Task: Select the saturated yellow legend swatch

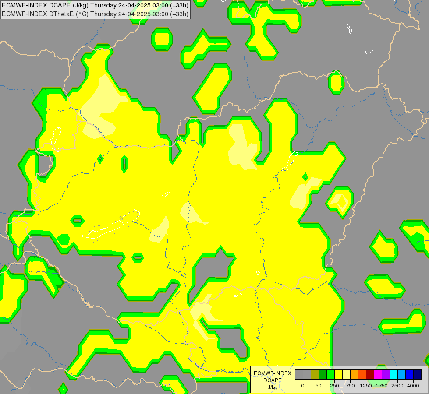Action: [x=338, y=375]
